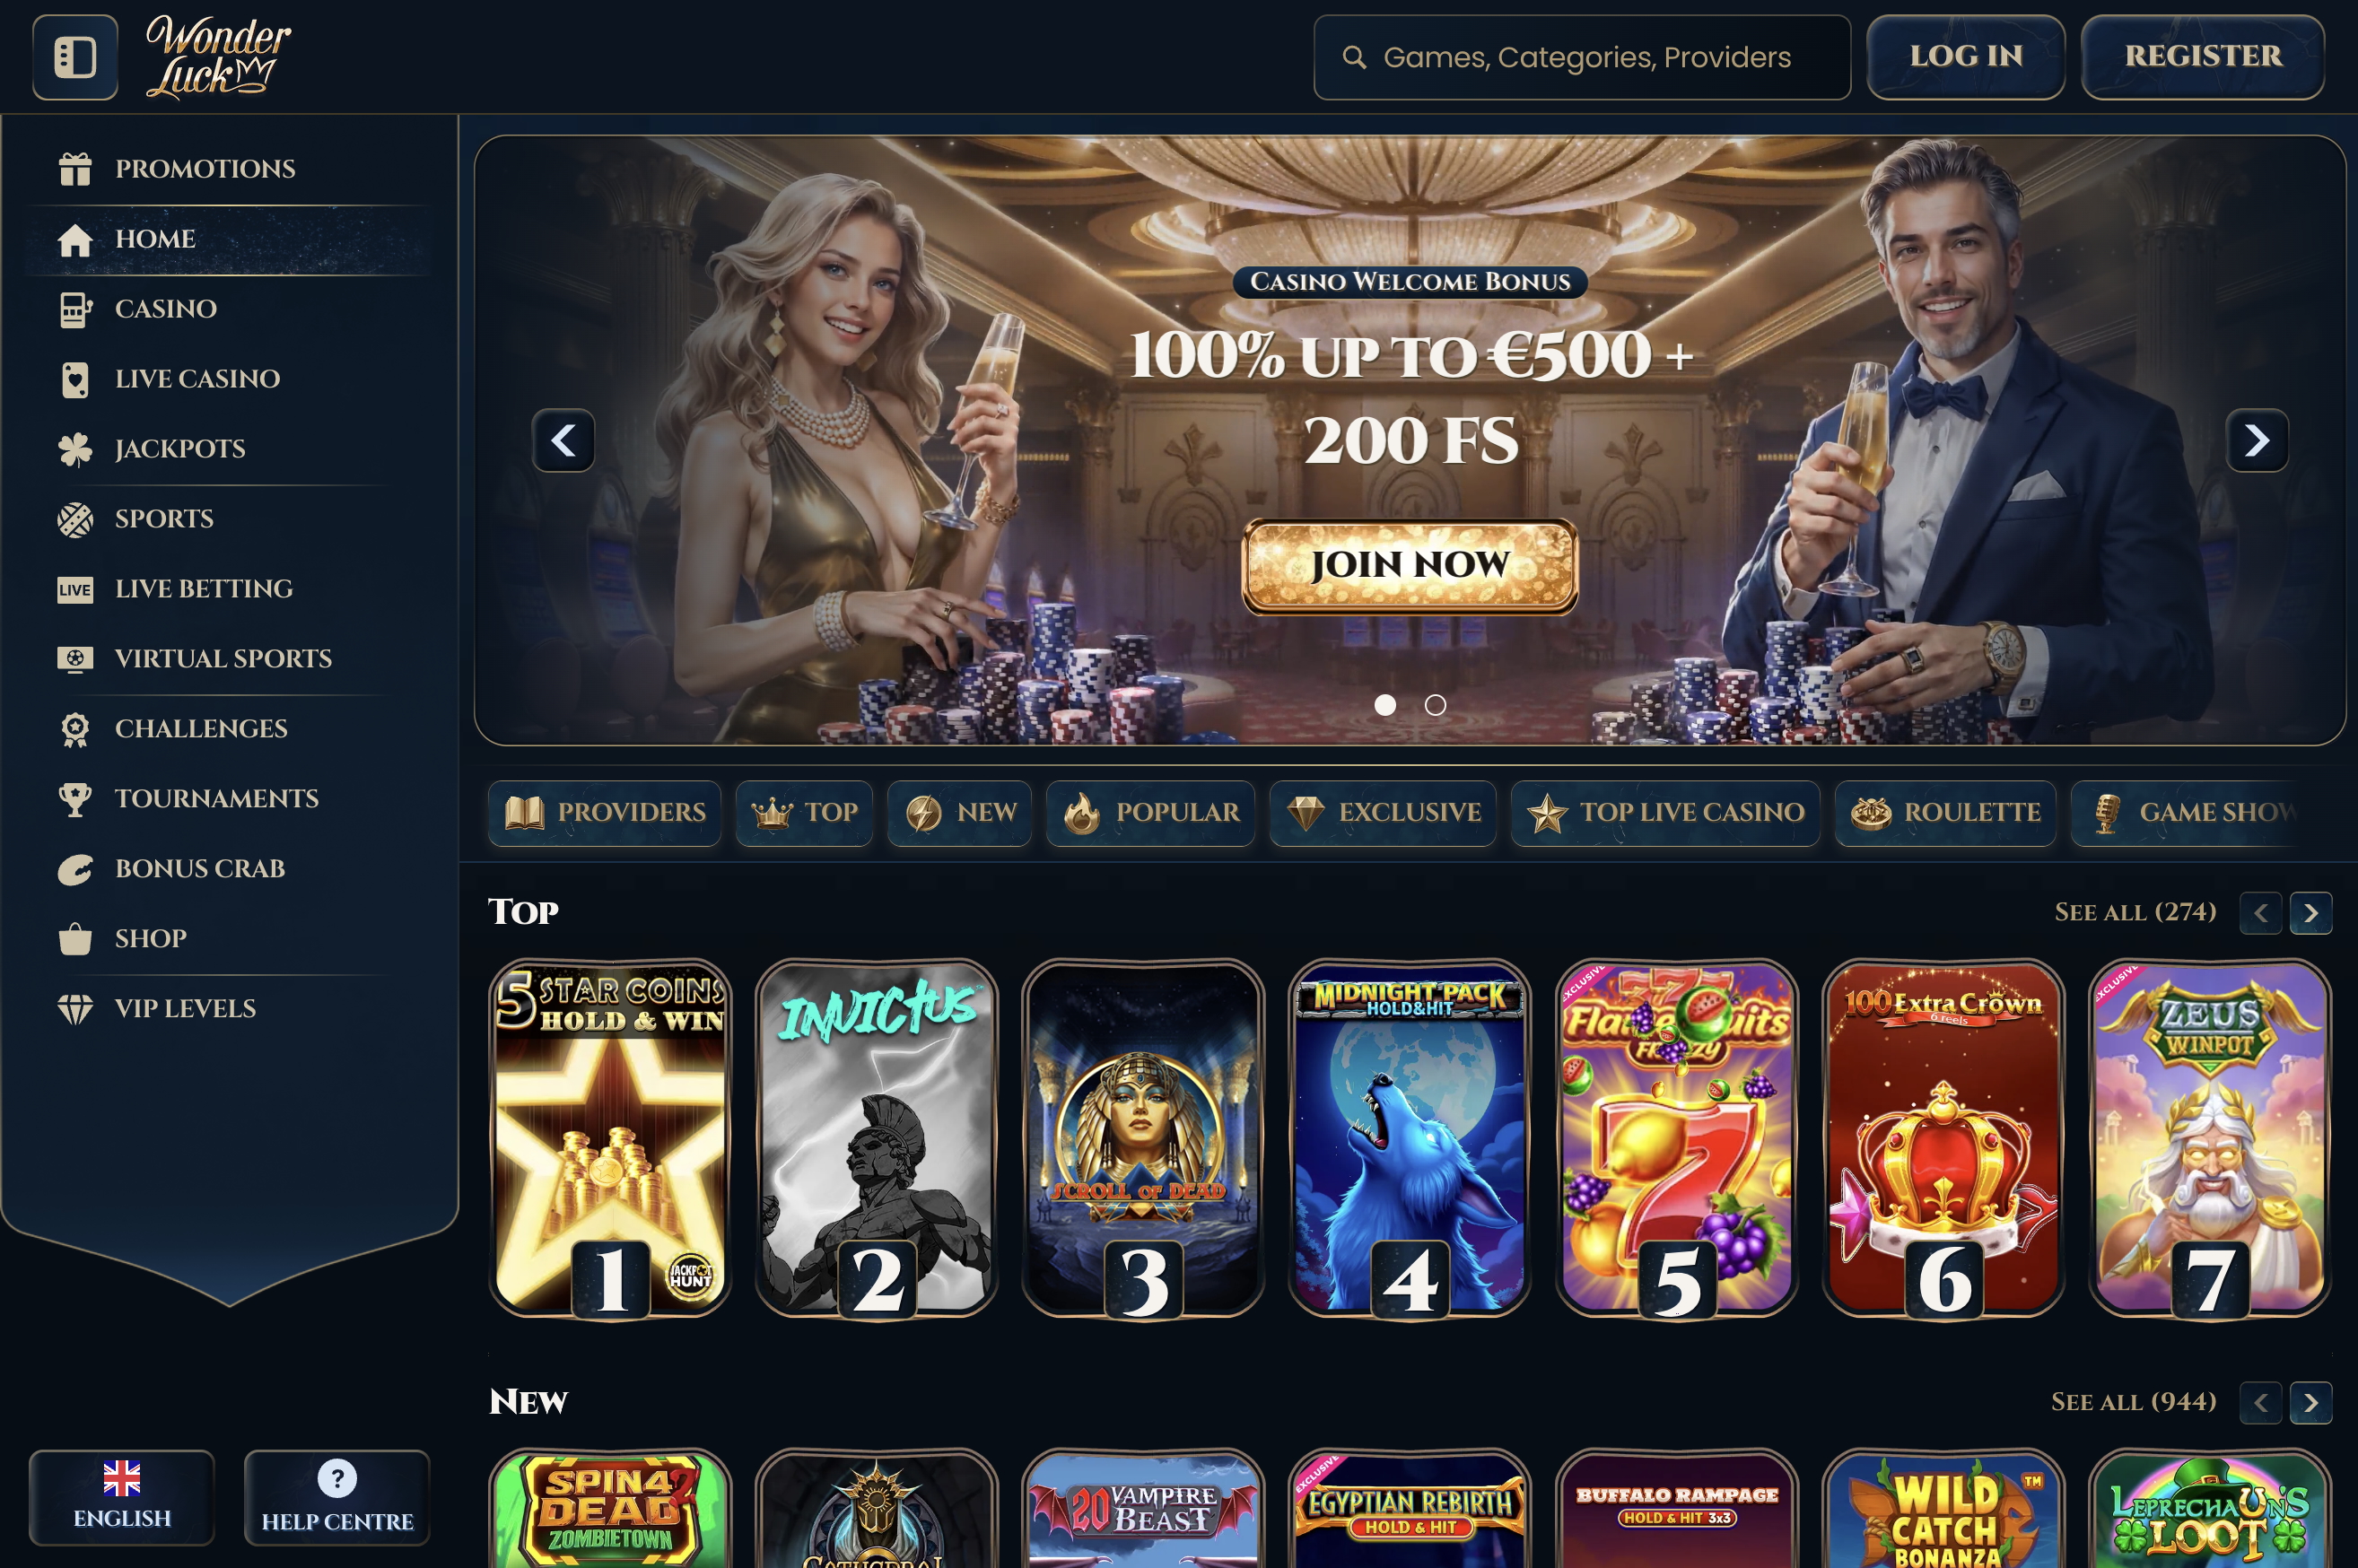Image resolution: width=2358 pixels, height=1568 pixels.
Task: Show next Top games with the right chevron
Action: 2311,913
